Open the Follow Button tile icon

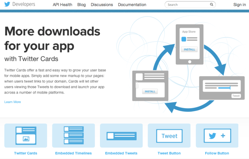click(217, 135)
